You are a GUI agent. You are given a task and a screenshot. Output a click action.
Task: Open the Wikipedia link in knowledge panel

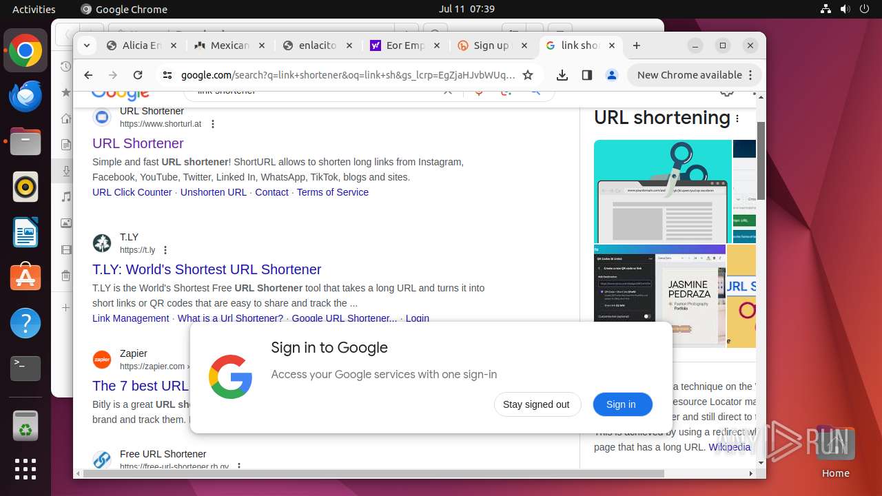[730, 447]
